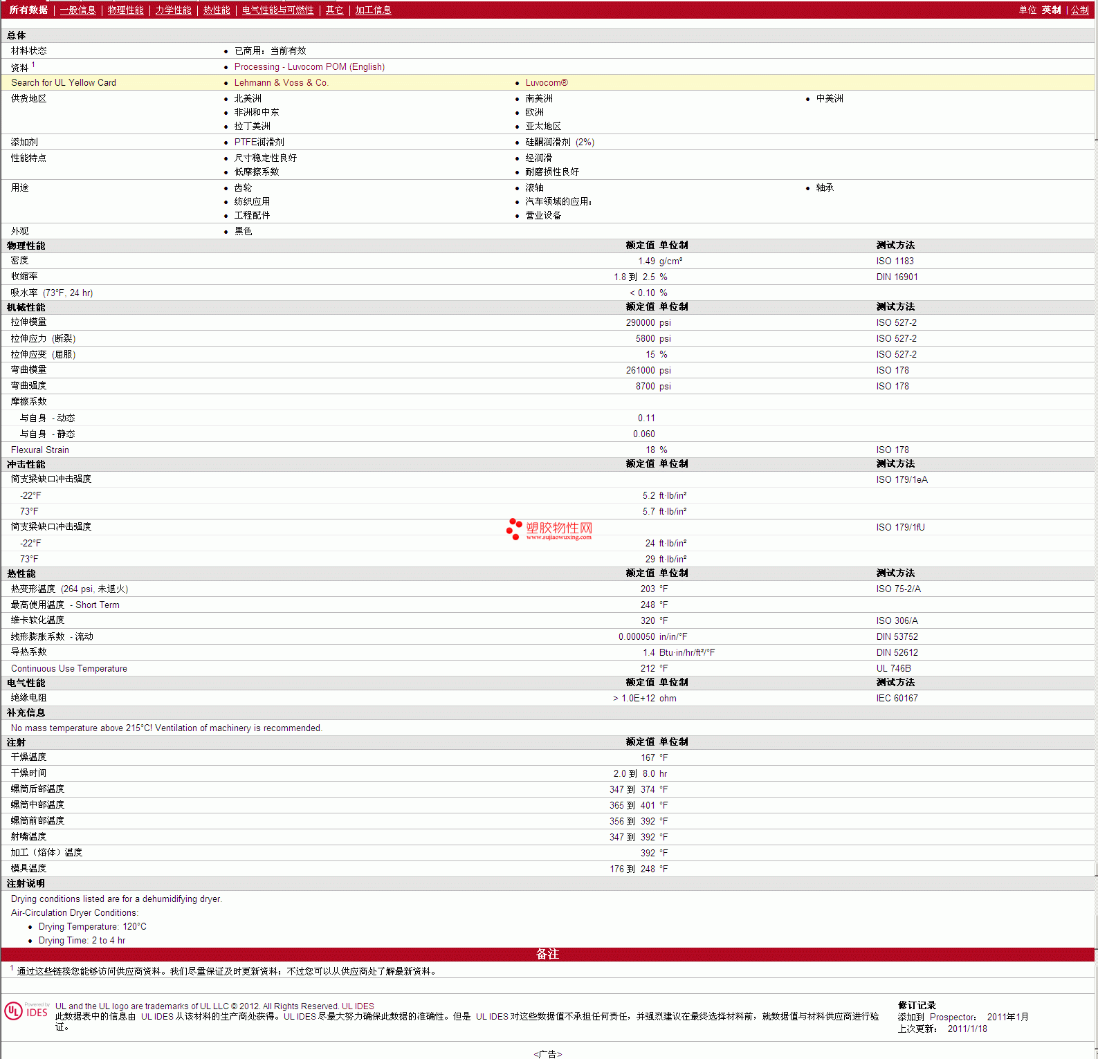Select the 黑色 appearance value
The width and height of the screenshot is (1098, 1059).
click(x=243, y=231)
